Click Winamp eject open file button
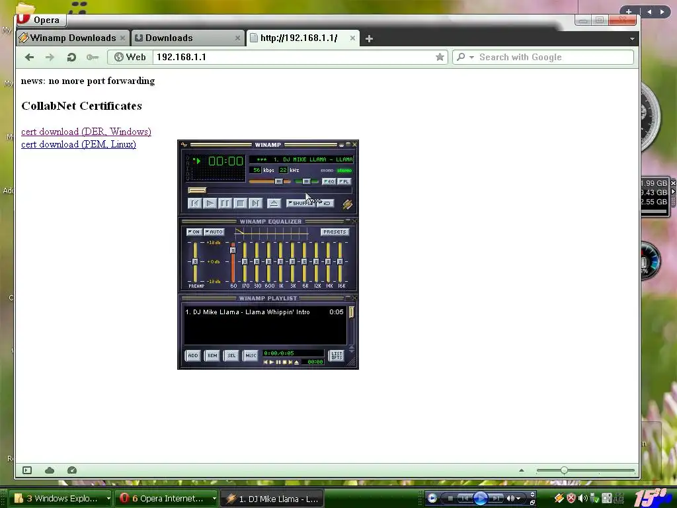The height and width of the screenshot is (508, 677). [274, 203]
